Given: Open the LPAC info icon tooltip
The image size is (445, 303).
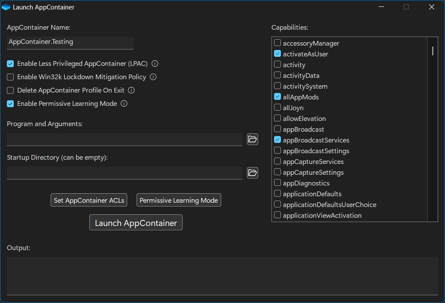Looking at the screenshot, I should pyautogui.click(x=155, y=64).
